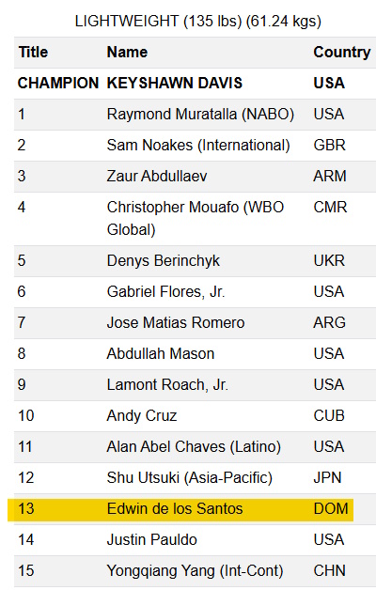Click Zaur Abdullaev name
The height and width of the screenshot is (590, 376).
point(157,176)
